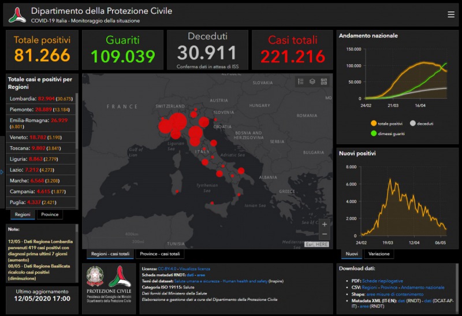
Task: Select 'Province - casi totali' map tab
Action: point(161,254)
